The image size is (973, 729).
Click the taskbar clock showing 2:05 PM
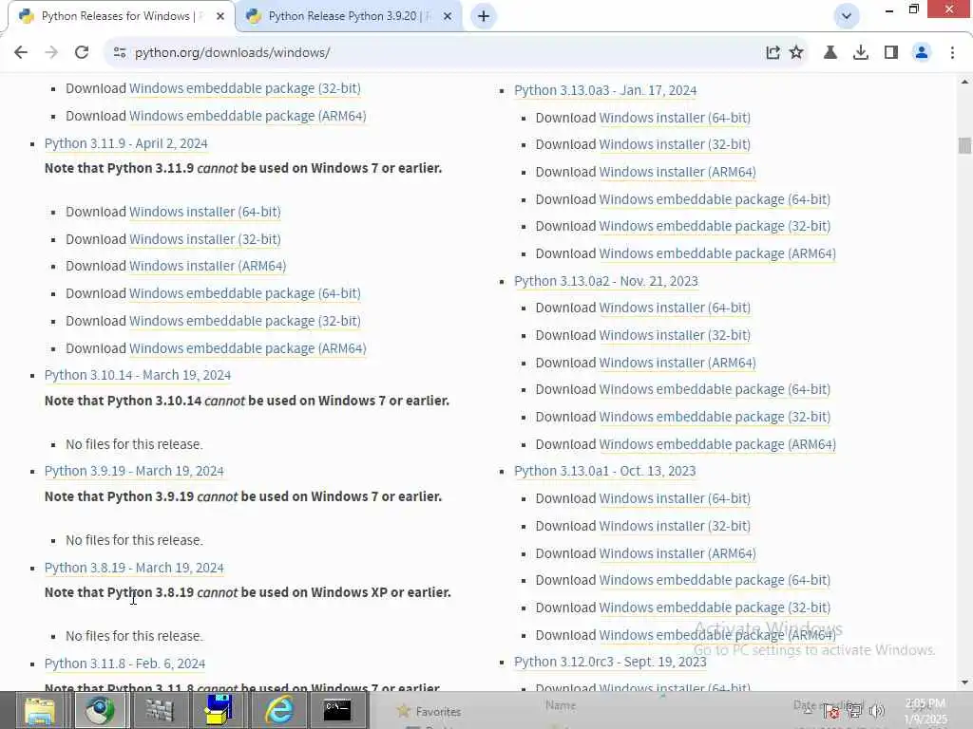point(925,711)
